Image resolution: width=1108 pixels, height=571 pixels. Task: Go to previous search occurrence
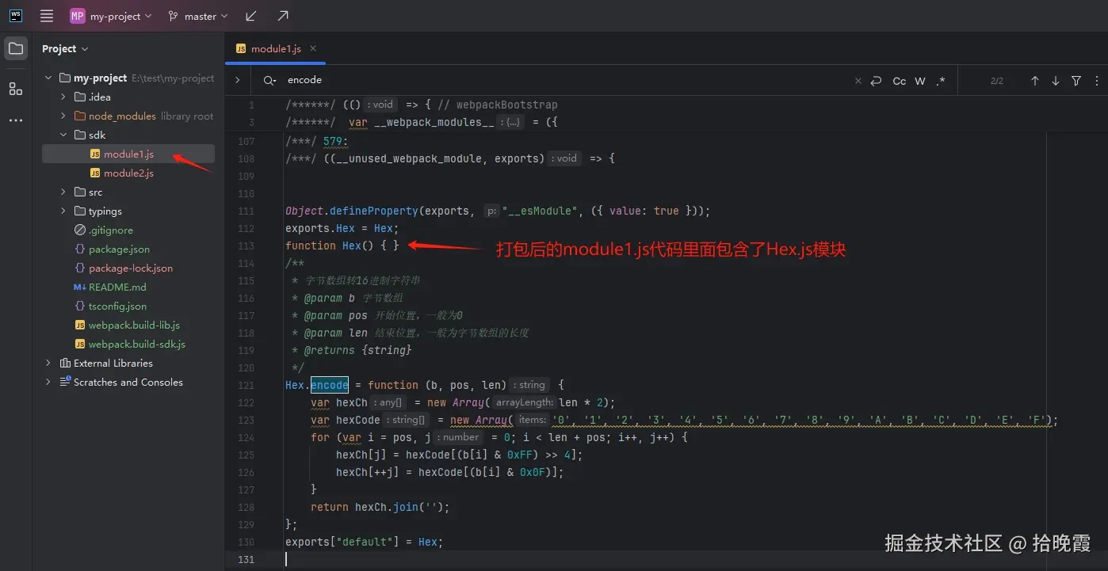pyautogui.click(x=1034, y=81)
